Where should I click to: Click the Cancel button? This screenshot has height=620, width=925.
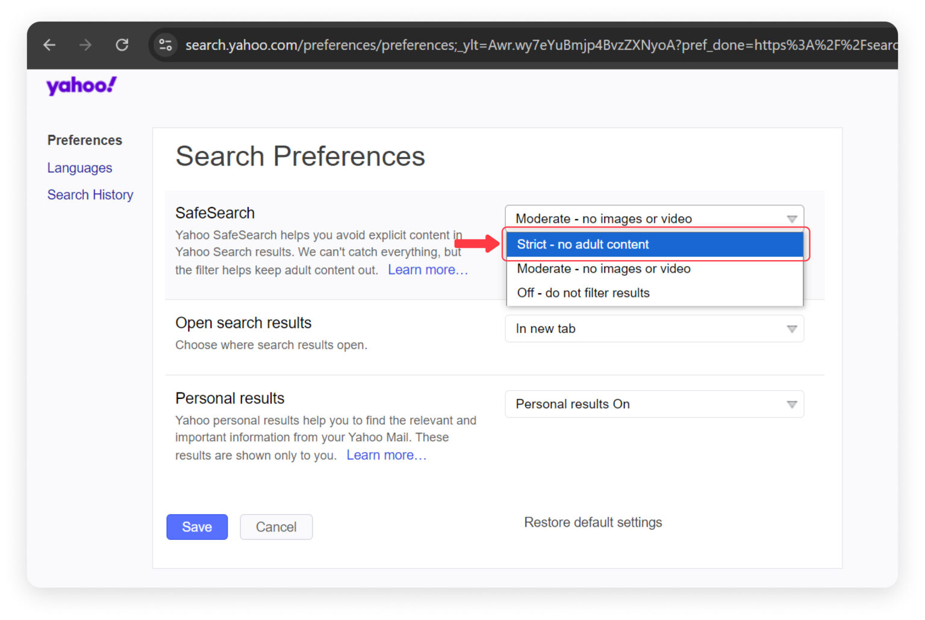[276, 527]
